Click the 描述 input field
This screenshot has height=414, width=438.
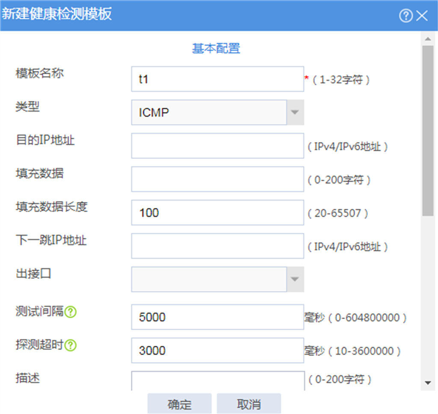[x=218, y=381]
